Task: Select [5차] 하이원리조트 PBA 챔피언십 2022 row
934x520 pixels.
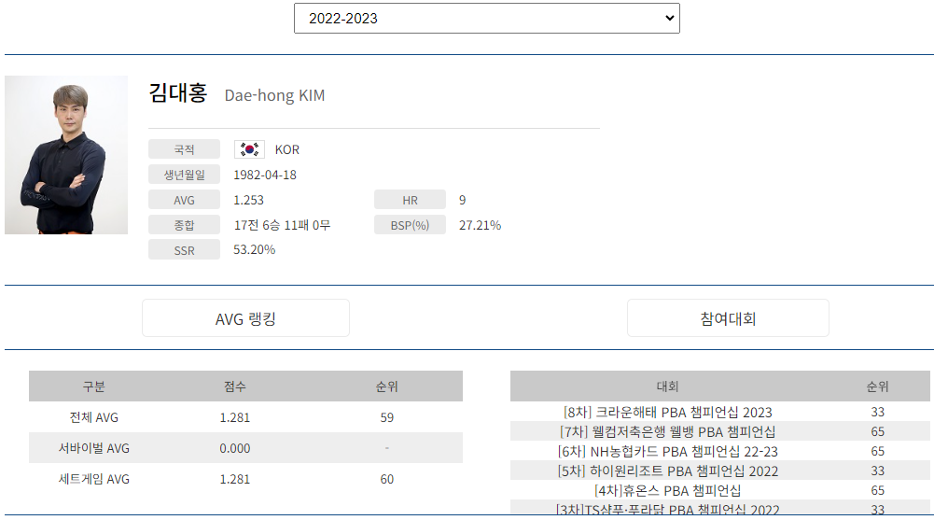Action: coord(720,471)
